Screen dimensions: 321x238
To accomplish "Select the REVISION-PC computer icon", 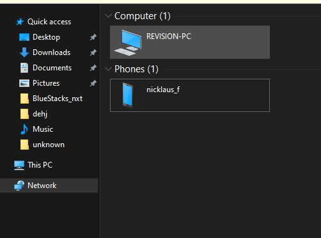I will click(x=128, y=43).
